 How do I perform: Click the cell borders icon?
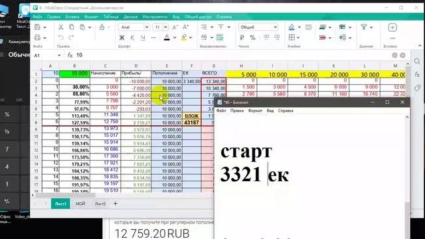[x=292, y=37]
